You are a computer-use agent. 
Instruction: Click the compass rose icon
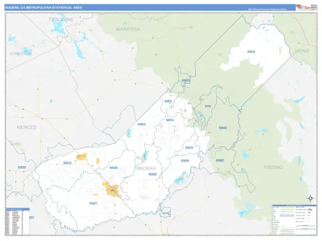[x=311, y=198]
